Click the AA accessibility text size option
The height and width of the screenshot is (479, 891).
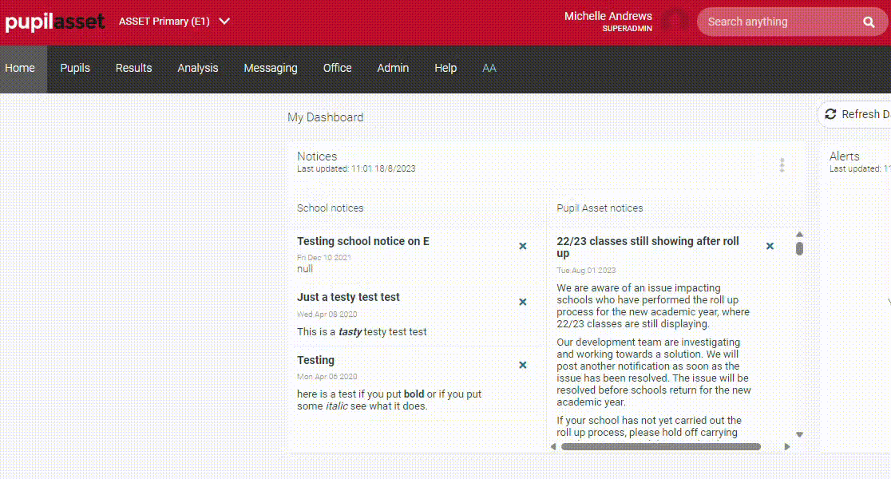(489, 69)
